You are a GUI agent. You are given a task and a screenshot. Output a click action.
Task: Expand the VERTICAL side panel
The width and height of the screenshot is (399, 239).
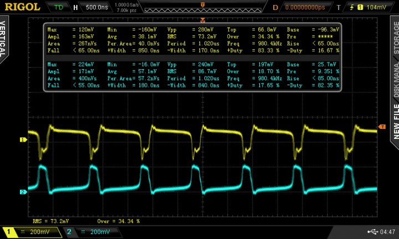(4, 38)
